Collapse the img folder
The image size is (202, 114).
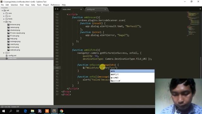(x=4, y=22)
